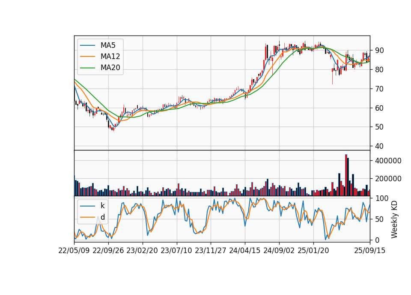
Task: Click the 40 price axis label
Action: 379,146
